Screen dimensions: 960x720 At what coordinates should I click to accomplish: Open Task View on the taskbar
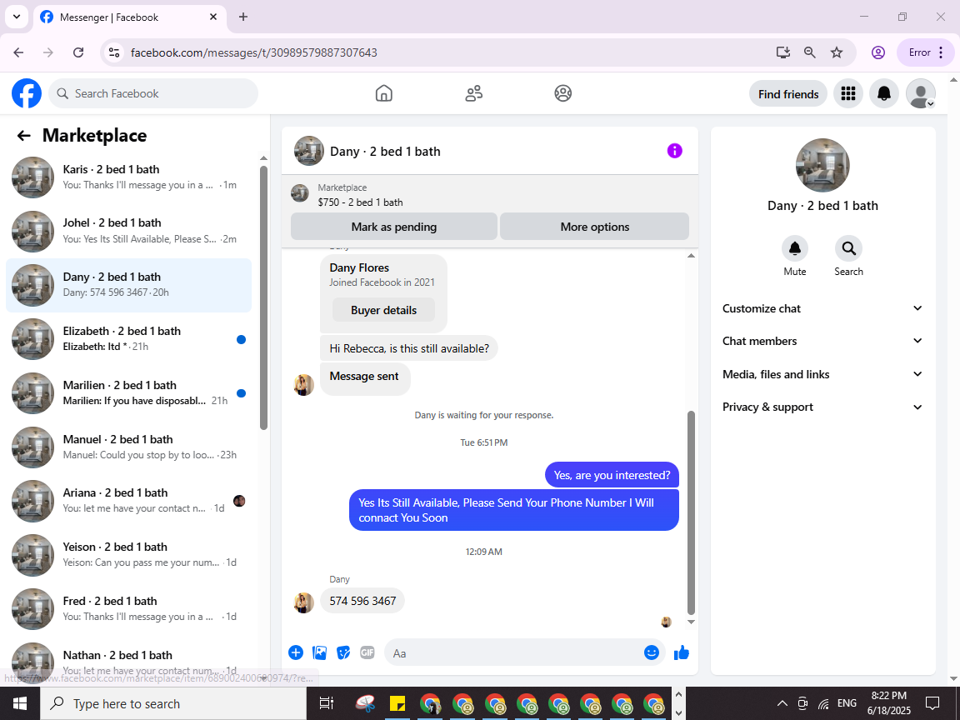coord(327,703)
